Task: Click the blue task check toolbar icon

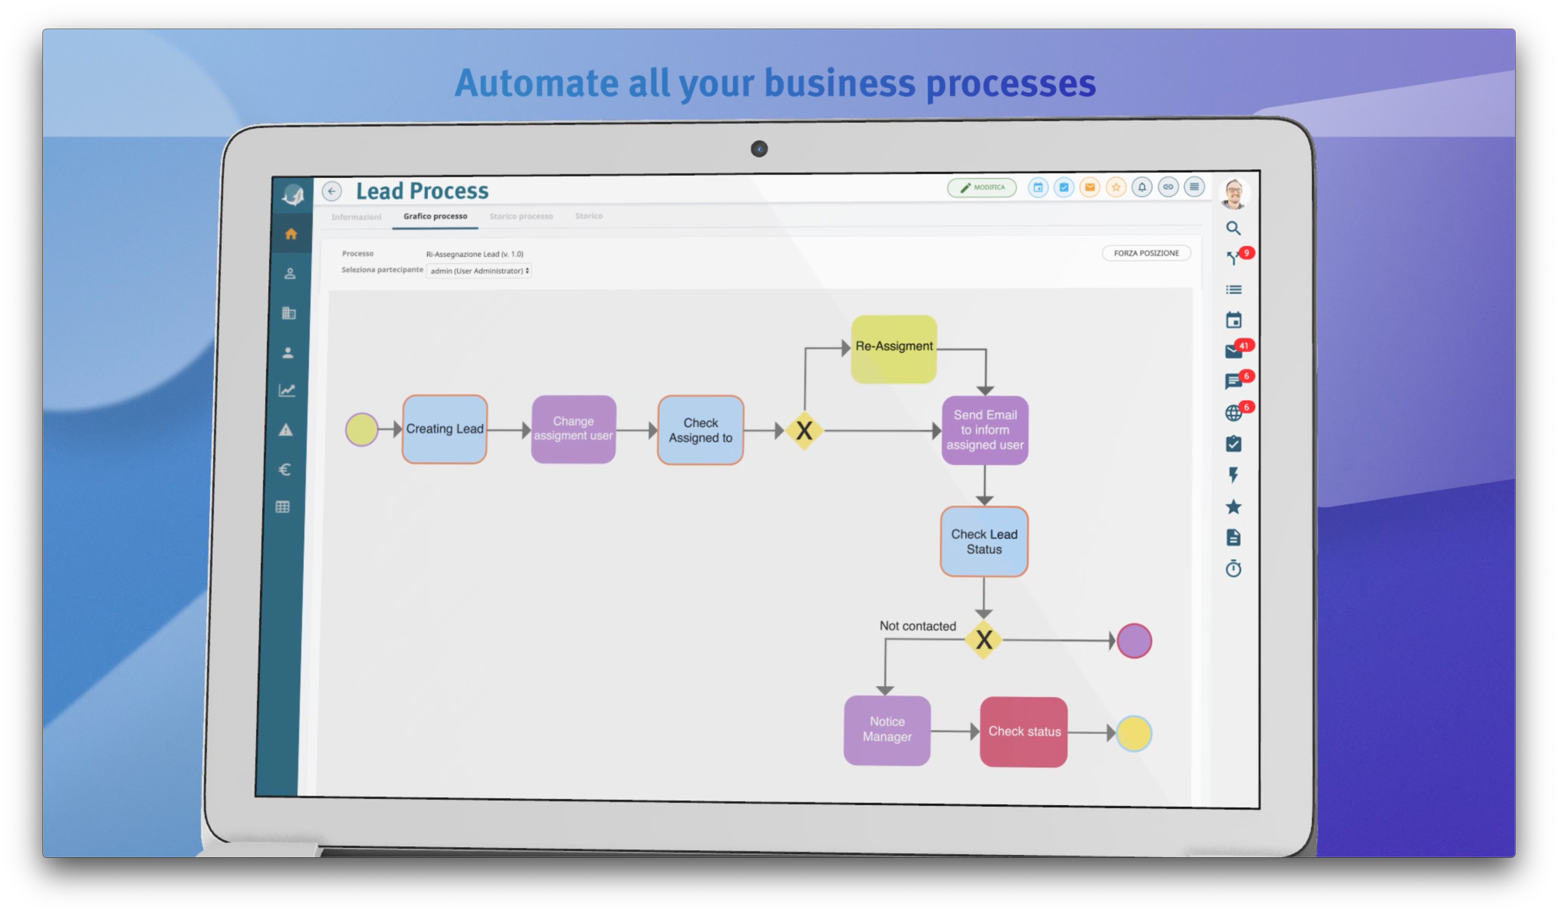Action: coord(1064,187)
